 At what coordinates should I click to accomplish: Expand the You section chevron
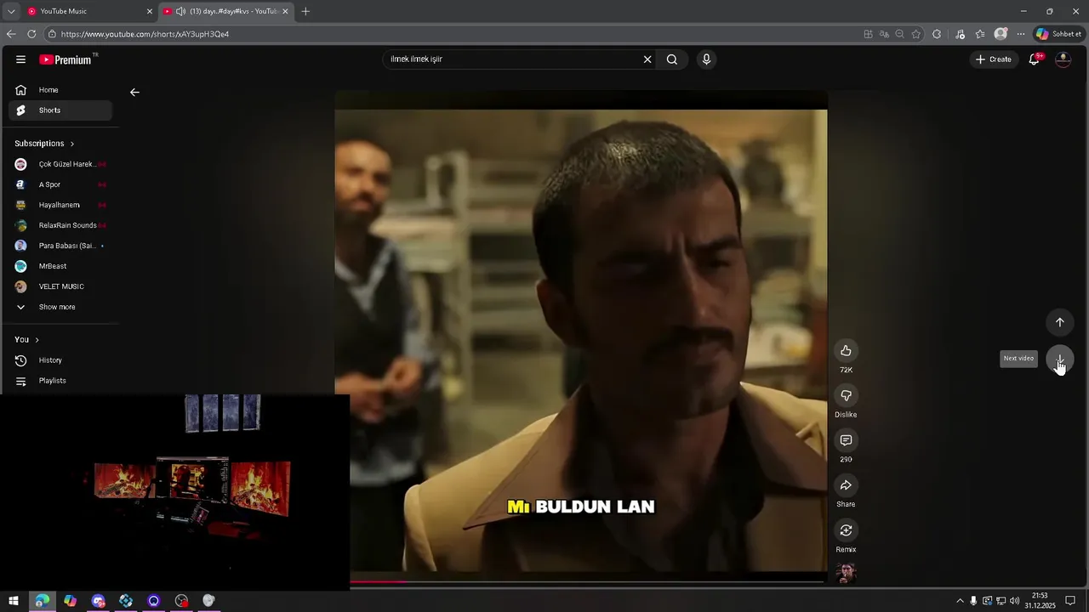[x=37, y=340]
